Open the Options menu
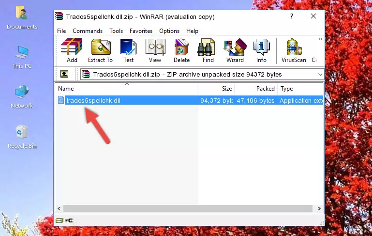Viewport: 372px width, 236px height. 169,31
